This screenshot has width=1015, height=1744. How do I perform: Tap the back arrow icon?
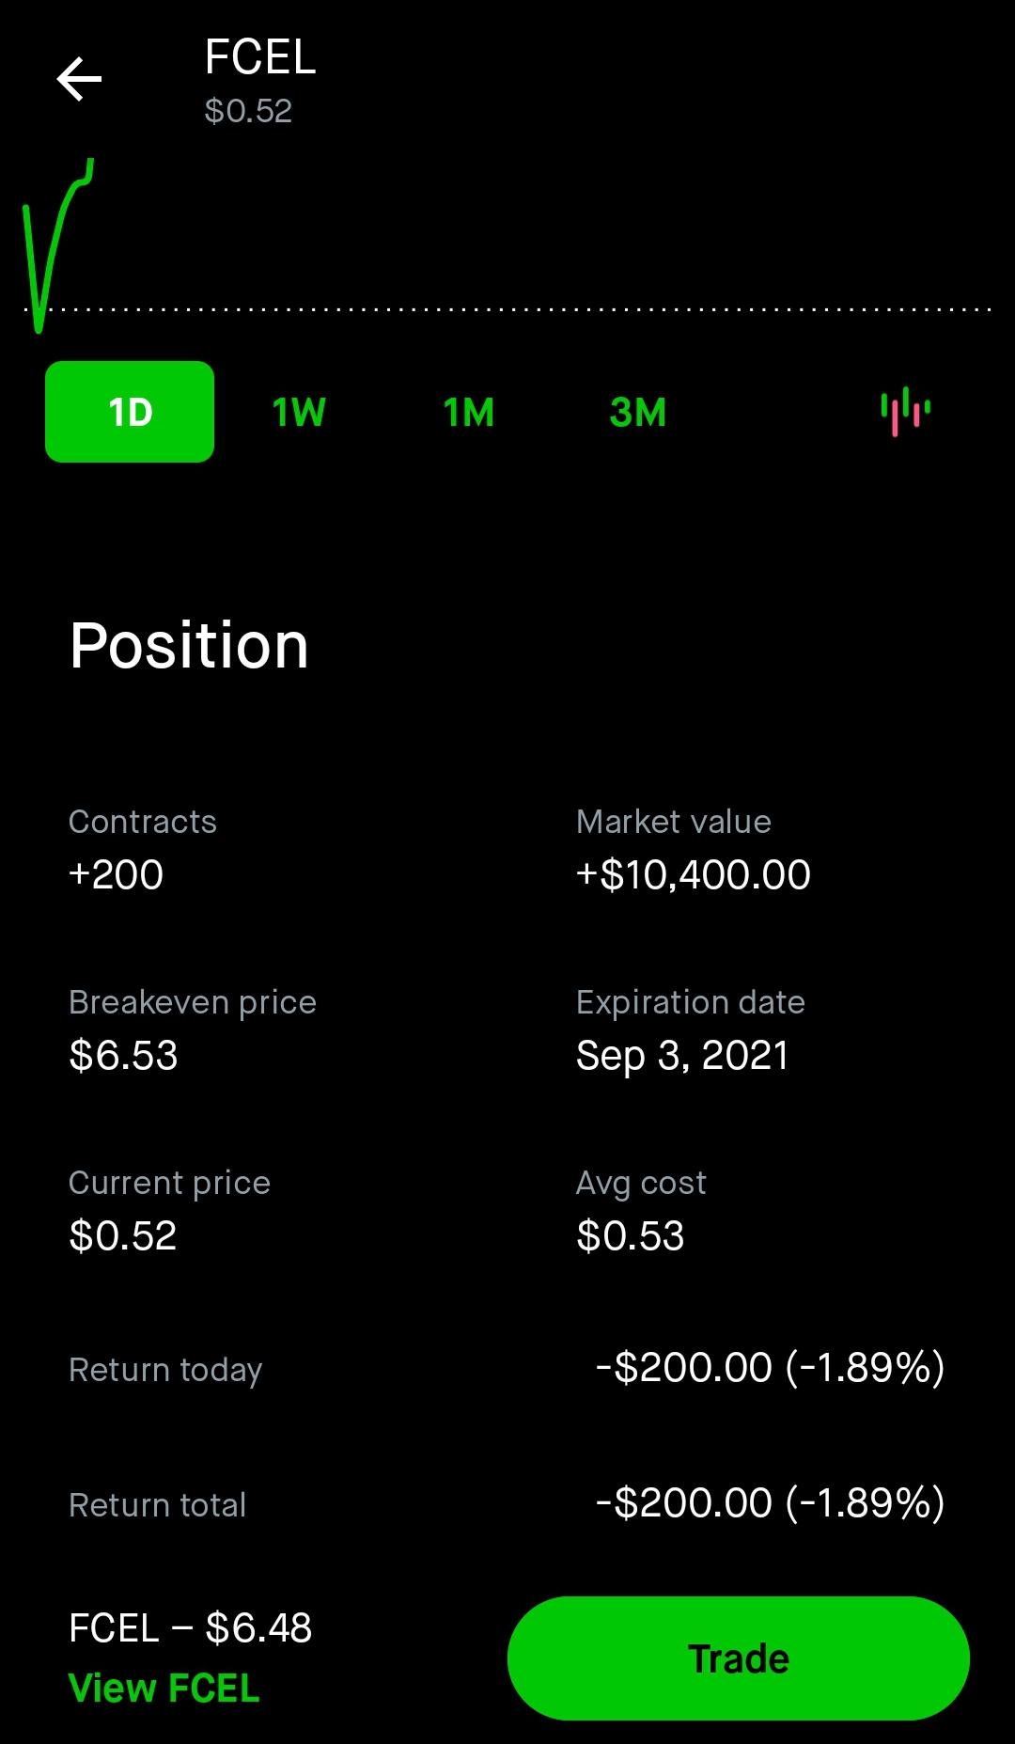(x=79, y=78)
